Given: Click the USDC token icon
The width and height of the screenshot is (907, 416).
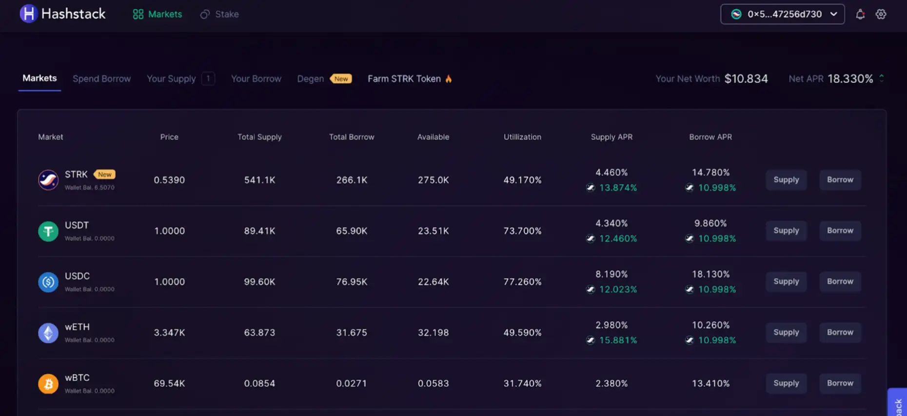Looking at the screenshot, I should 48,282.
